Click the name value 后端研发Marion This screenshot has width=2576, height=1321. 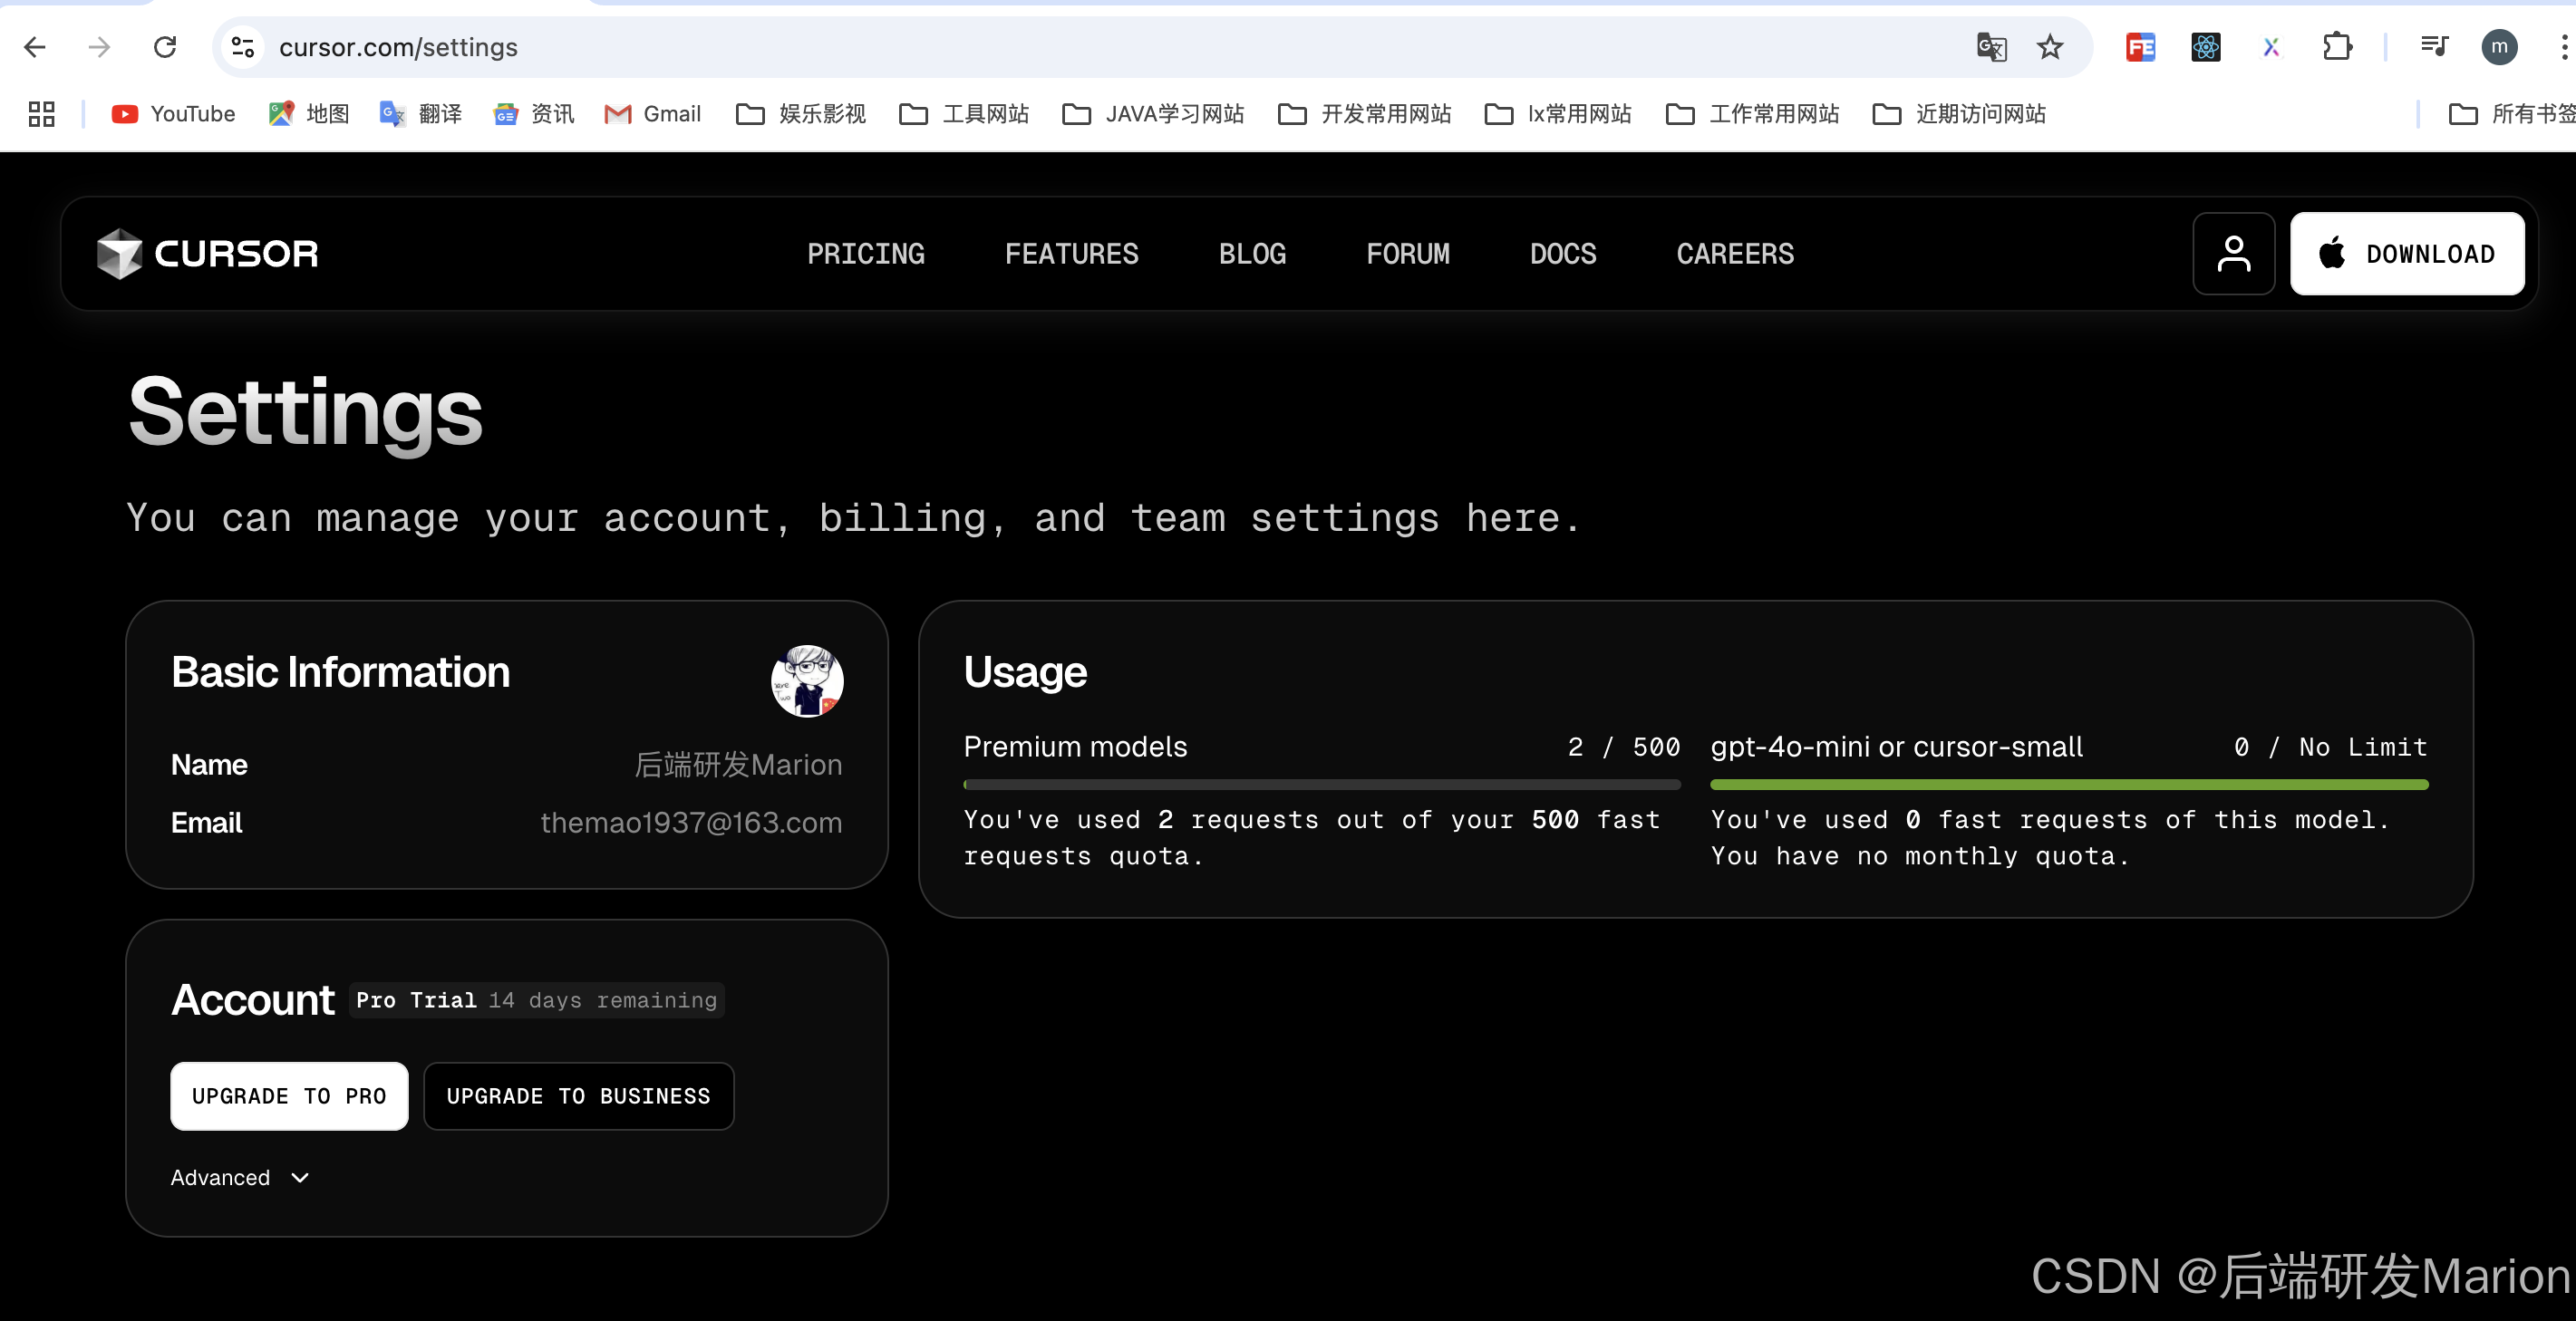(x=738, y=765)
